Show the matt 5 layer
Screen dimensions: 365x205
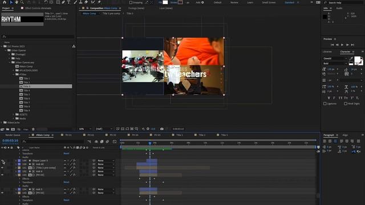click(2, 189)
